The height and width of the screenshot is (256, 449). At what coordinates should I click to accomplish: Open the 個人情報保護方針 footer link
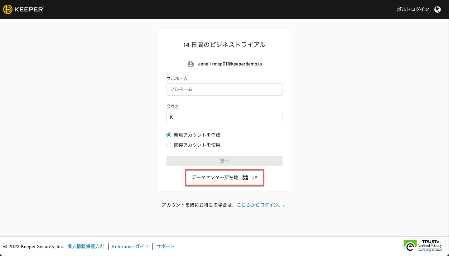tap(86, 246)
